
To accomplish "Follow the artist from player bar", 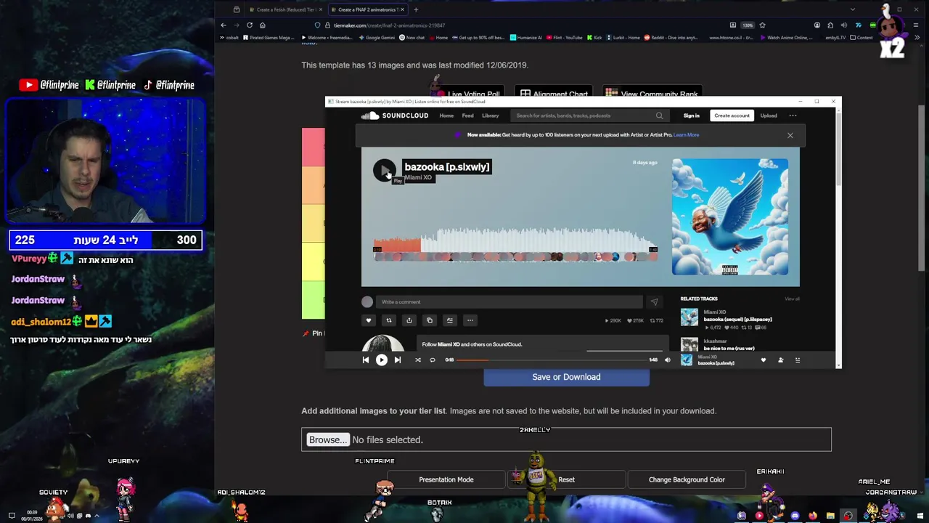I will 781,360.
